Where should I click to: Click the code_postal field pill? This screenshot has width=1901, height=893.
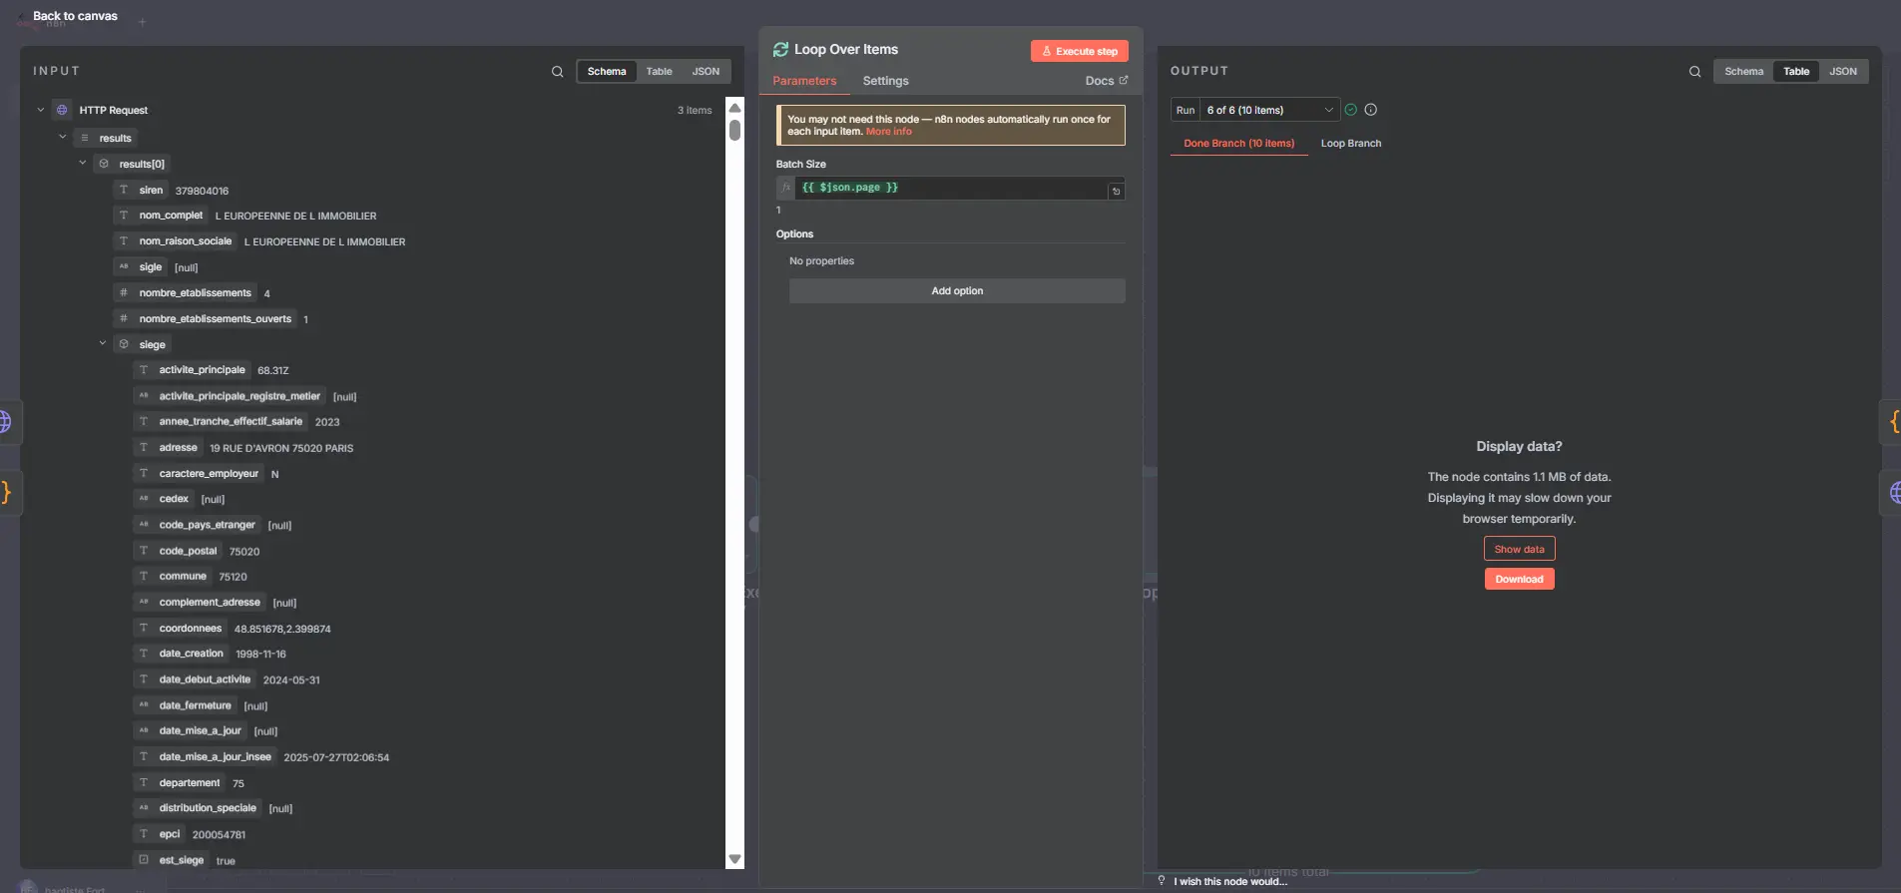(x=178, y=551)
